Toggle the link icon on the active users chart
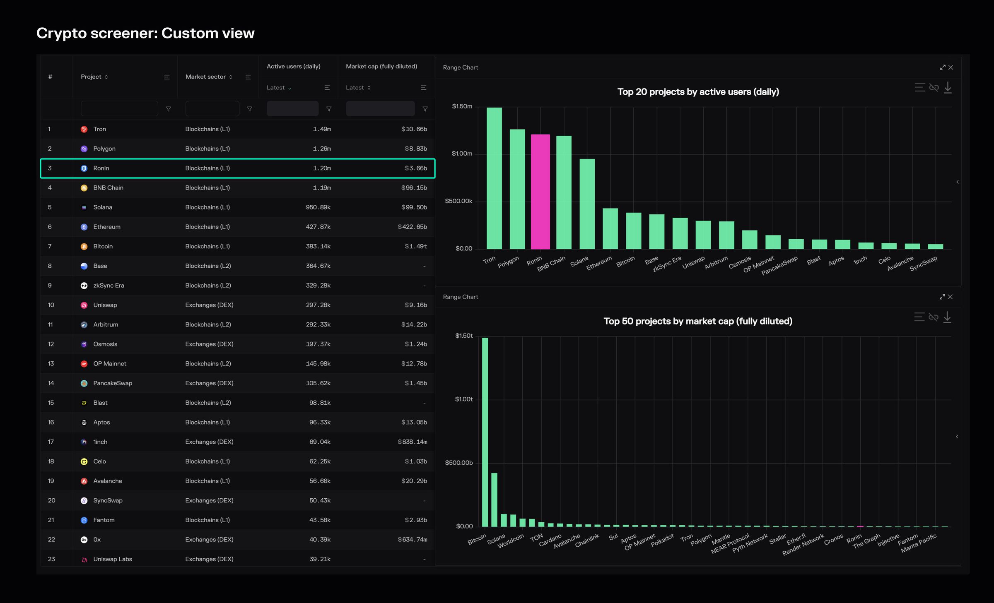The width and height of the screenshot is (994, 603). [x=934, y=87]
